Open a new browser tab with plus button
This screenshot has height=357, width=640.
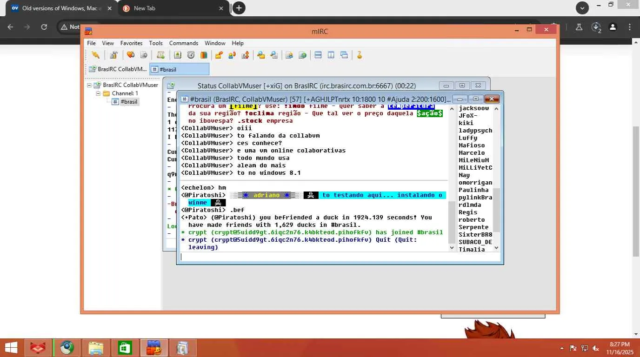239,8
